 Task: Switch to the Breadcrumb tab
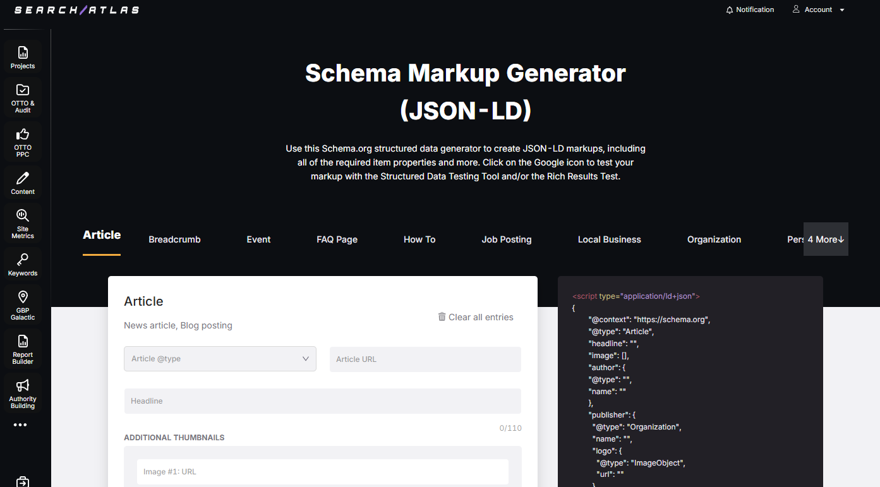[174, 240]
